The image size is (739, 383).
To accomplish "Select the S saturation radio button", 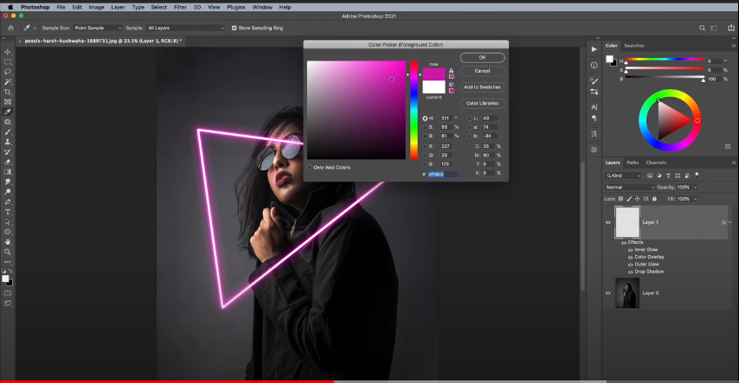I will (426, 127).
